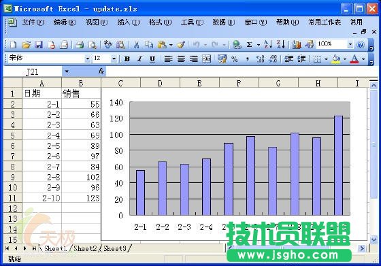This screenshot has height=266, width=381.
Task: Decrease decimal places icon
Action: (273, 59)
